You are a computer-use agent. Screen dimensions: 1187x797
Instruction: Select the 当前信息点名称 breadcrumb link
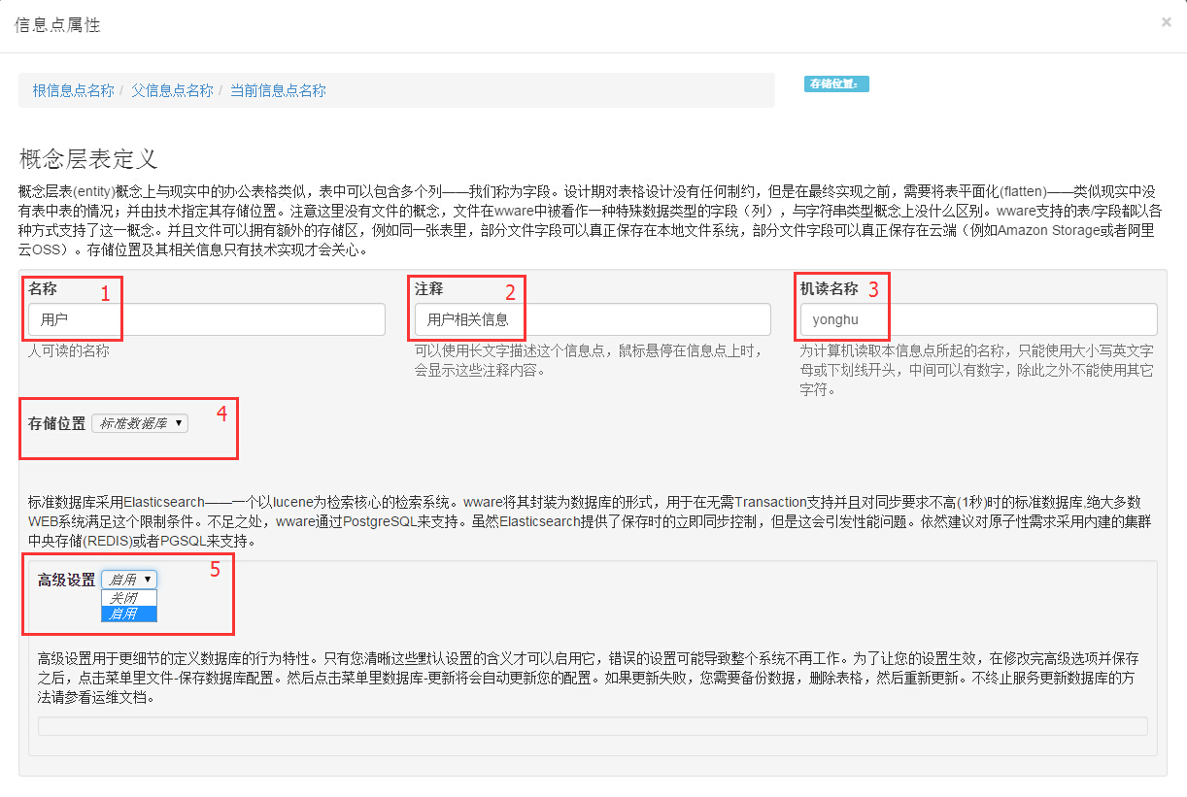(x=278, y=90)
